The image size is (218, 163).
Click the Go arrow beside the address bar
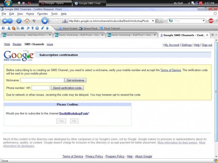[161, 21]
